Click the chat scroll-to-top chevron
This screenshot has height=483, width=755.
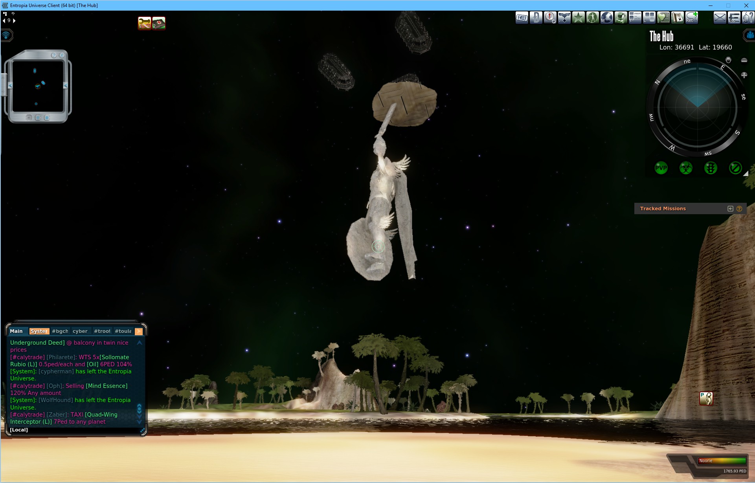click(140, 343)
